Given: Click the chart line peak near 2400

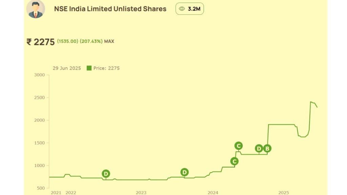Looking at the screenshot, I should [x=311, y=102].
